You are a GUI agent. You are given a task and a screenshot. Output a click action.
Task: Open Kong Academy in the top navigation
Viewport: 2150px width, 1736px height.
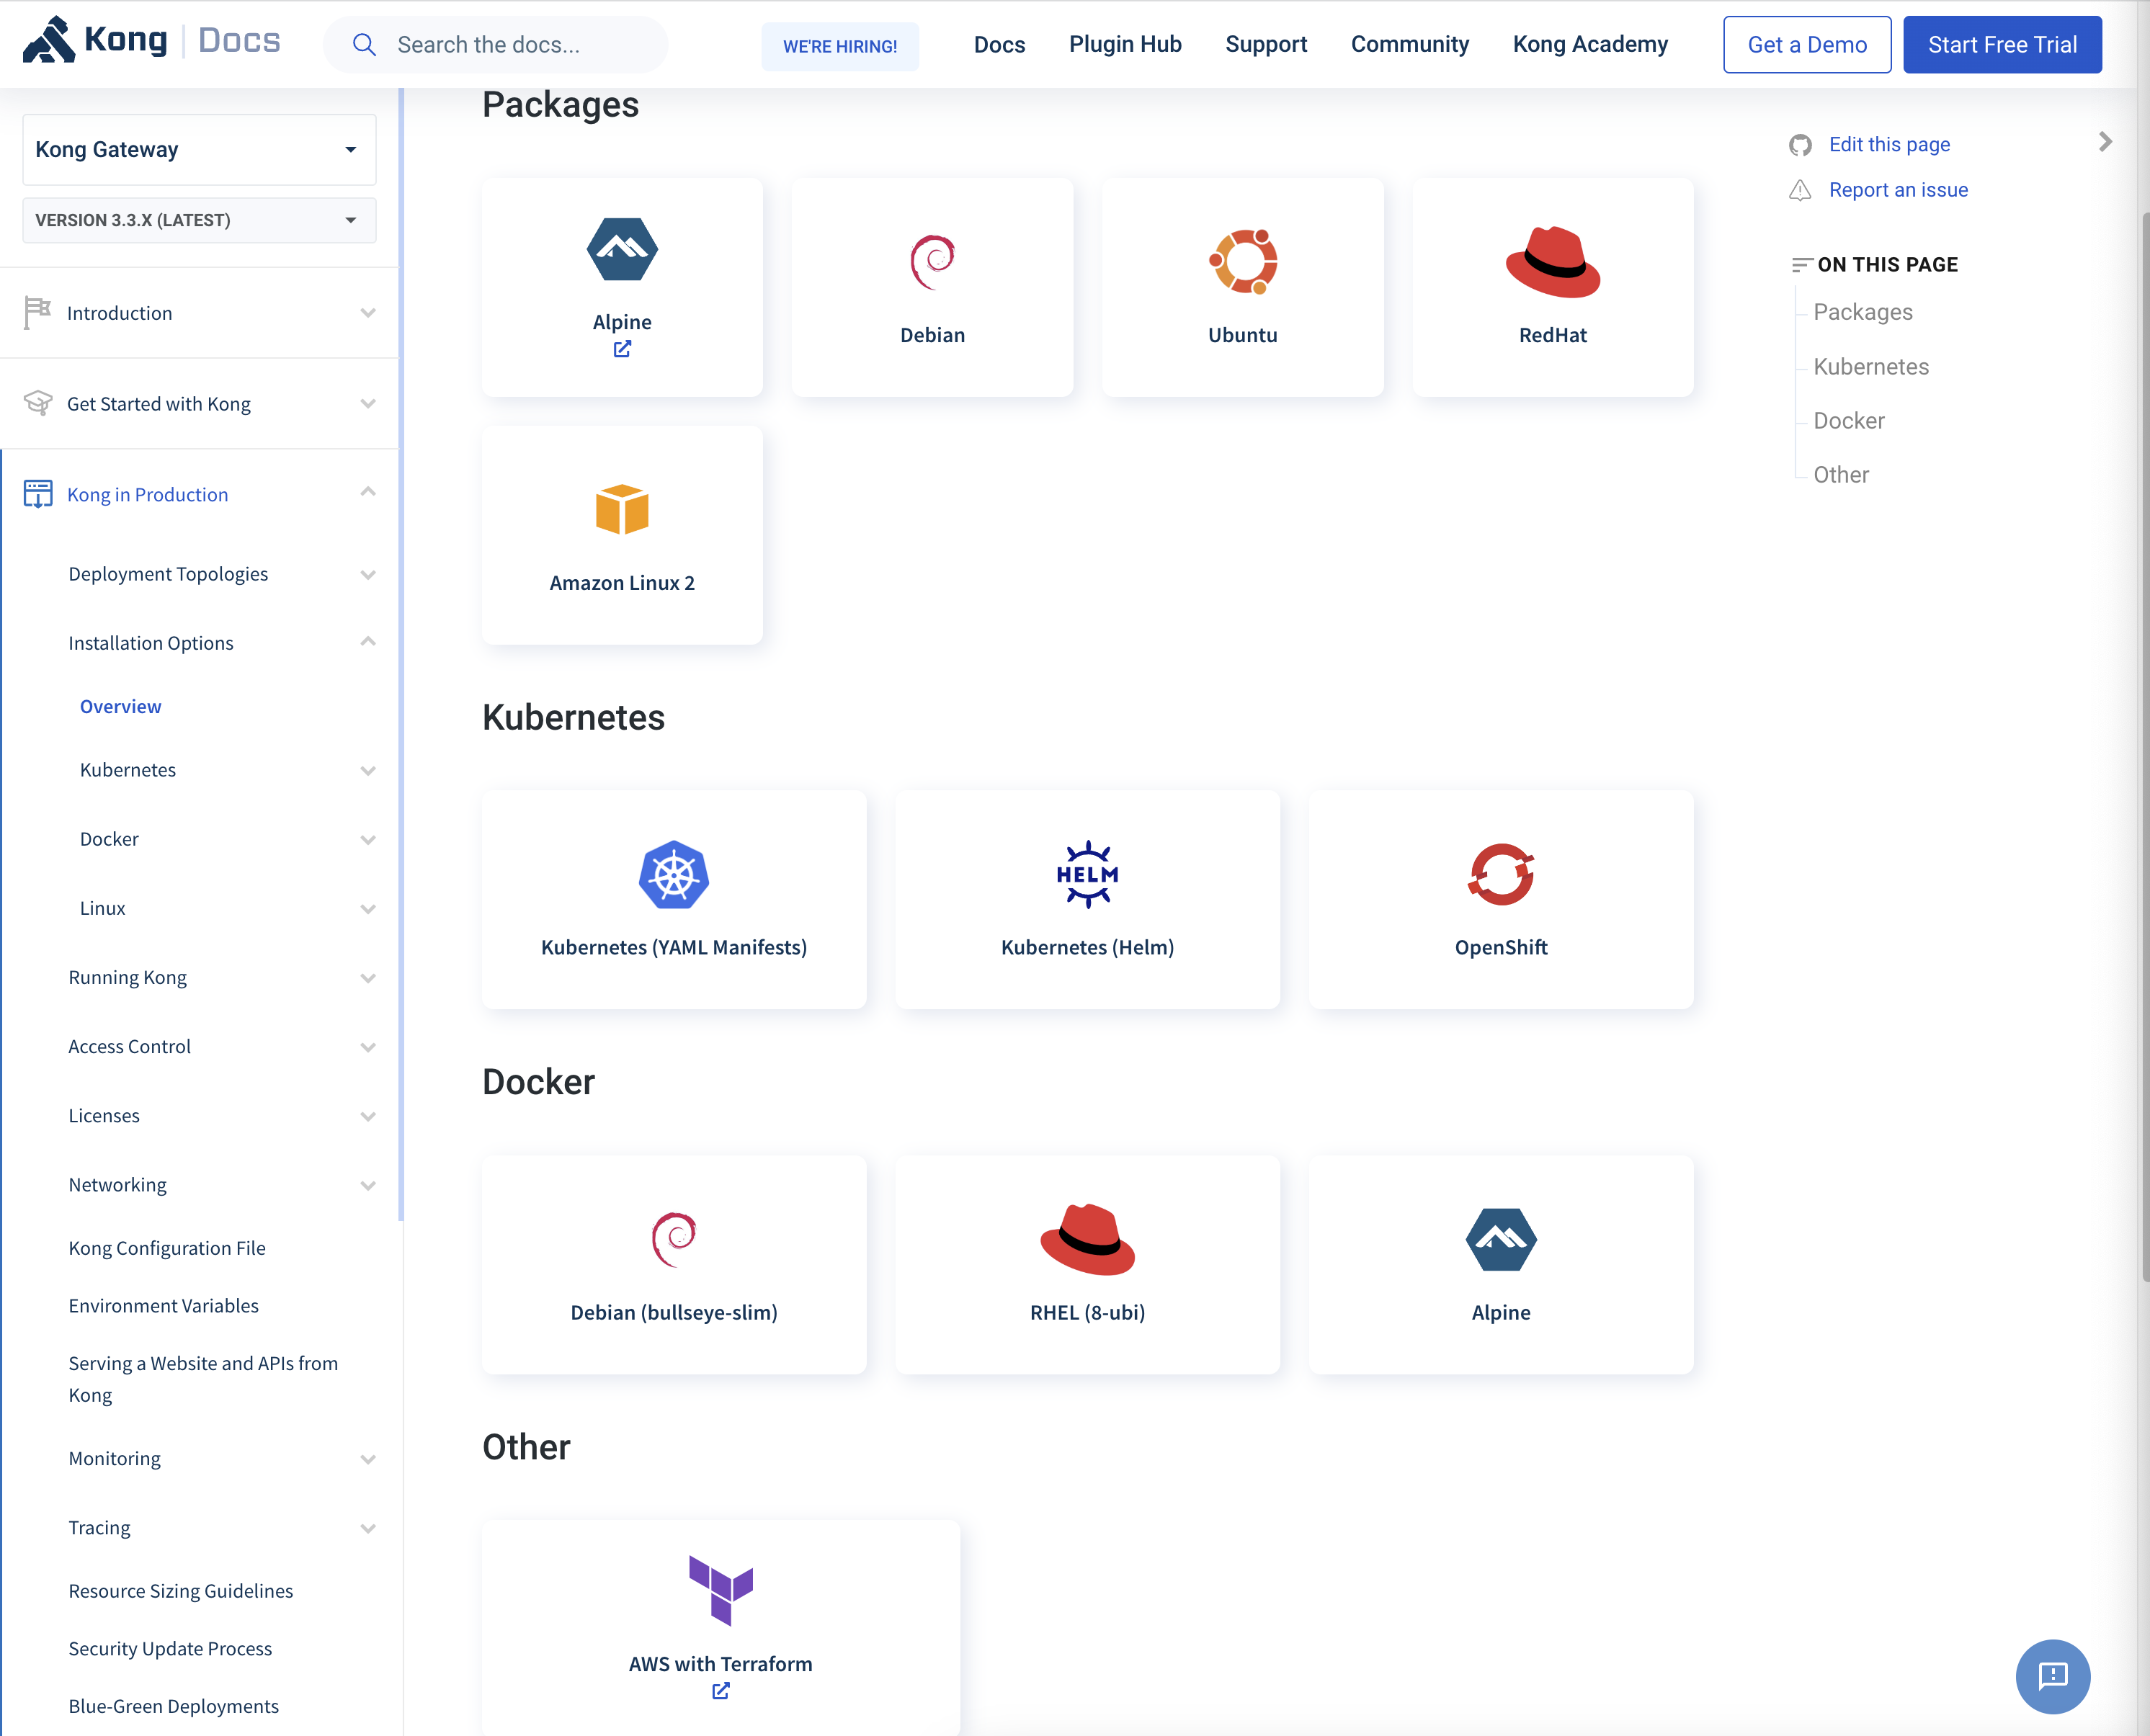(x=1590, y=44)
